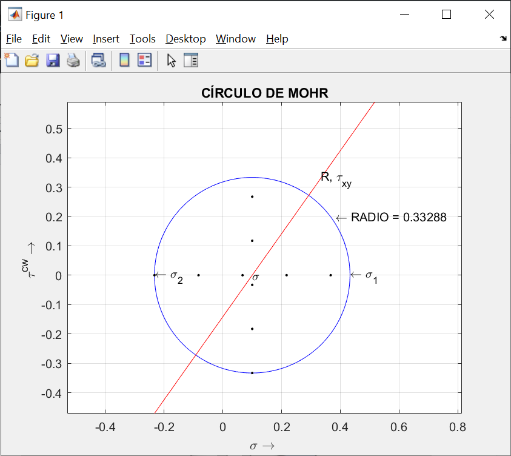Image resolution: width=511 pixels, height=456 pixels.
Task: Toggle the Edit Plot arrow tool
Action: [x=172, y=60]
